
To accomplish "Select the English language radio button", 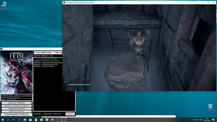I will (x=54, y=53).
